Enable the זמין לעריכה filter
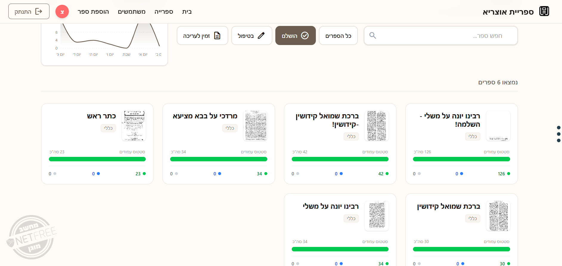The height and width of the screenshot is (266, 562). (x=202, y=36)
